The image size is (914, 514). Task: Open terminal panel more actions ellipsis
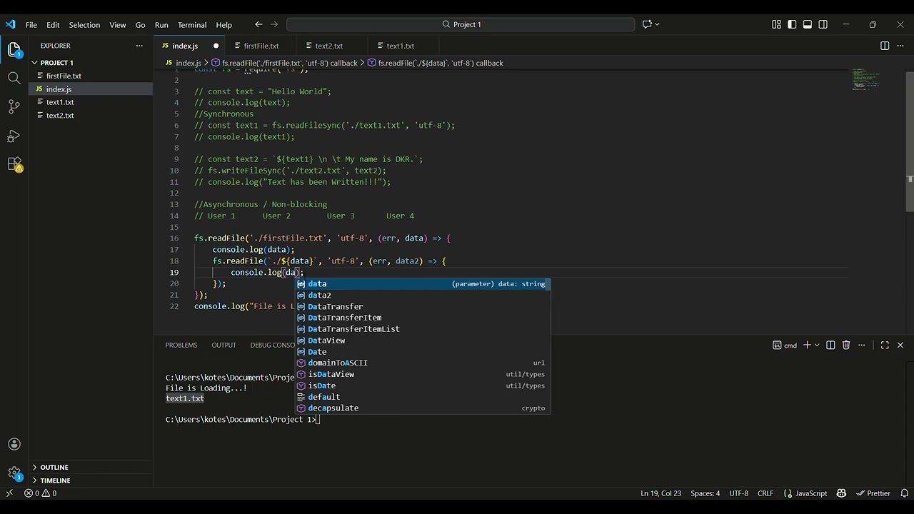pos(862,345)
